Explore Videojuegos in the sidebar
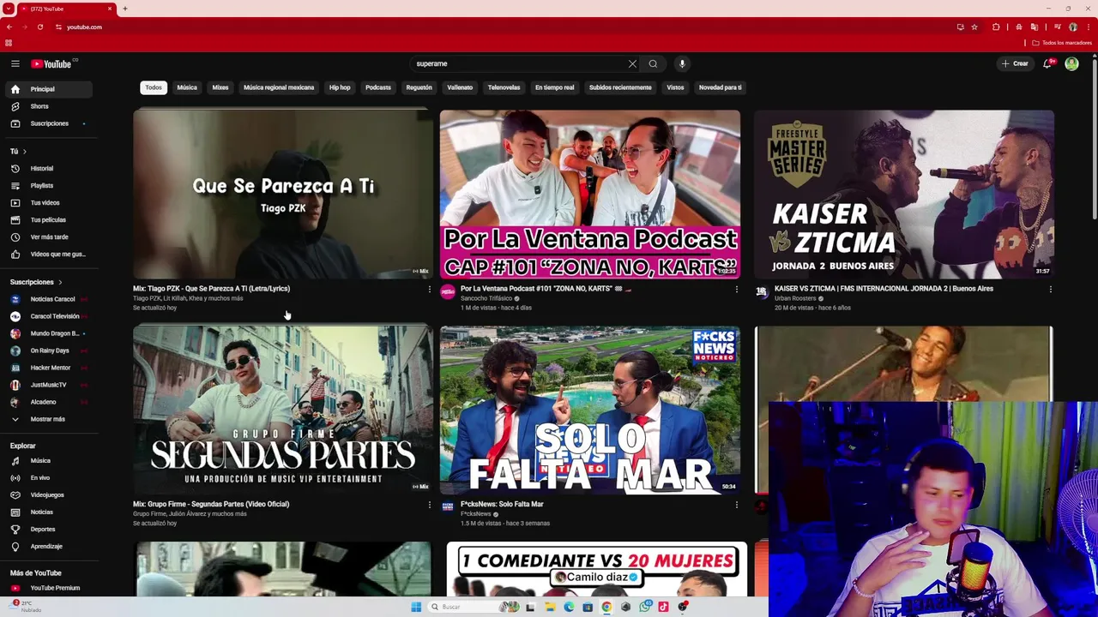Image resolution: width=1098 pixels, height=617 pixels. pyautogui.click(x=49, y=495)
